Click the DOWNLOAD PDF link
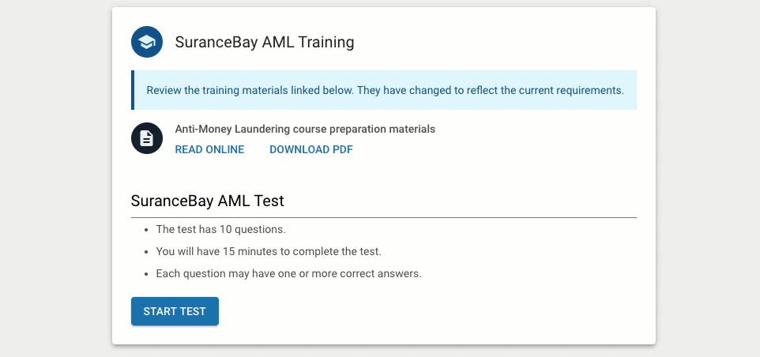 (x=311, y=150)
